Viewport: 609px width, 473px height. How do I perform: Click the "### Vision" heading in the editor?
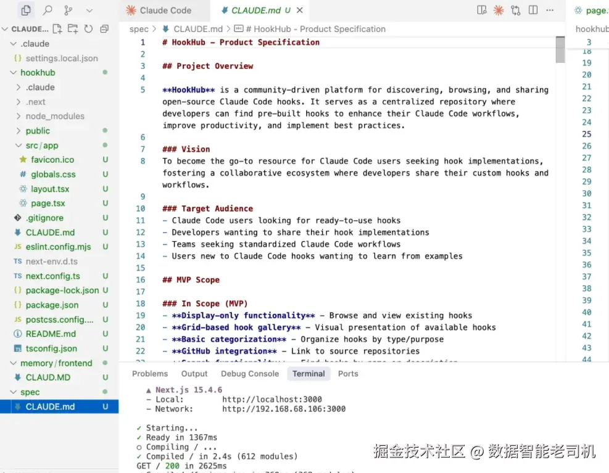186,149
